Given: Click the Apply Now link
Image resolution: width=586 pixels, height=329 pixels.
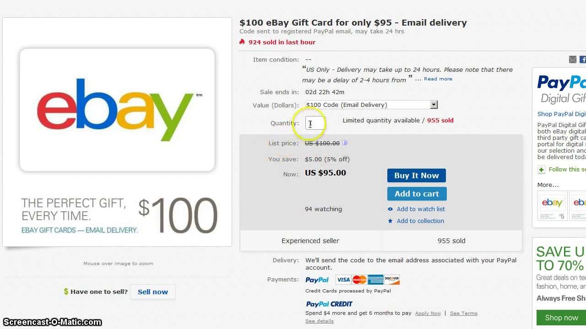Looking at the screenshot, I should [x=428, y=313].
